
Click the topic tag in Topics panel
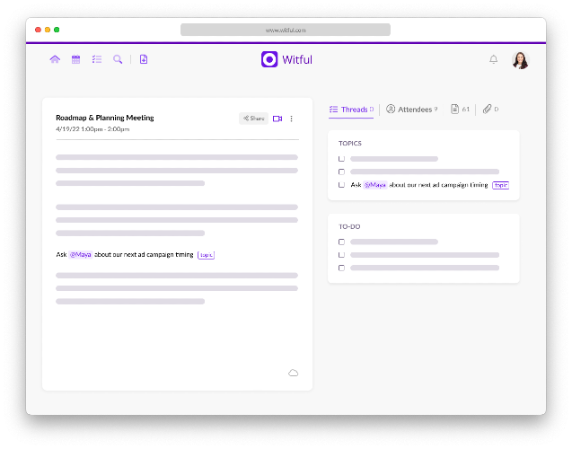(x=500, y=185)
